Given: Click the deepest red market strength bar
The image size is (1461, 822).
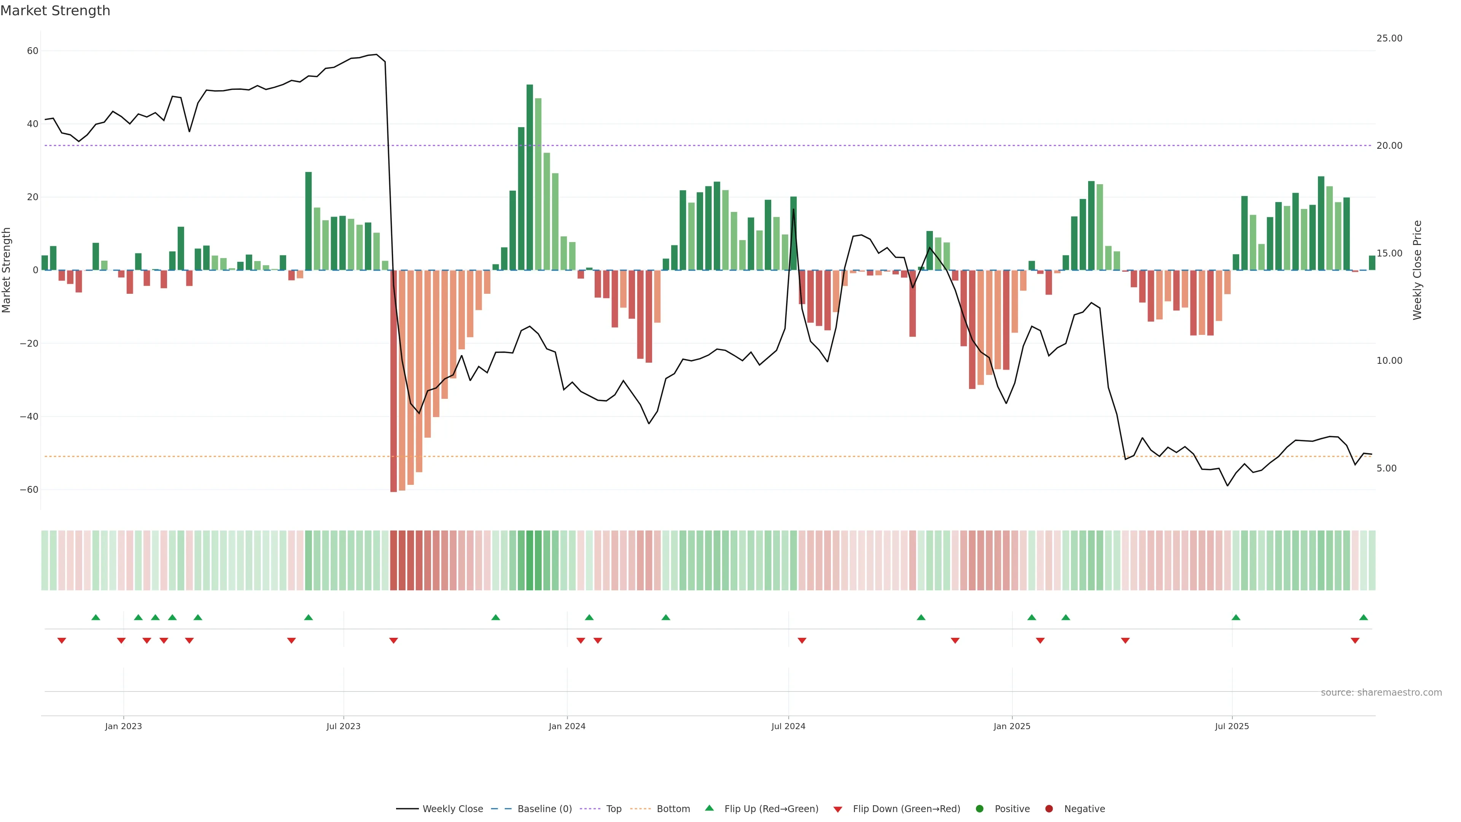Looking at the screenshot, I should pyautogui.click(x=394, y=380).
